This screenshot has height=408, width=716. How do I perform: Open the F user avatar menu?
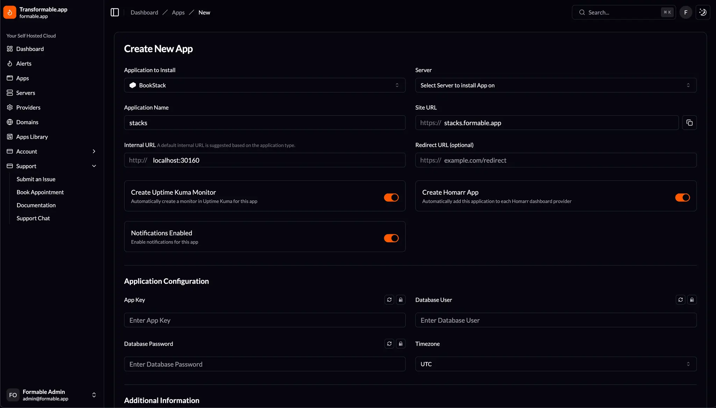(x=686, y=12)
